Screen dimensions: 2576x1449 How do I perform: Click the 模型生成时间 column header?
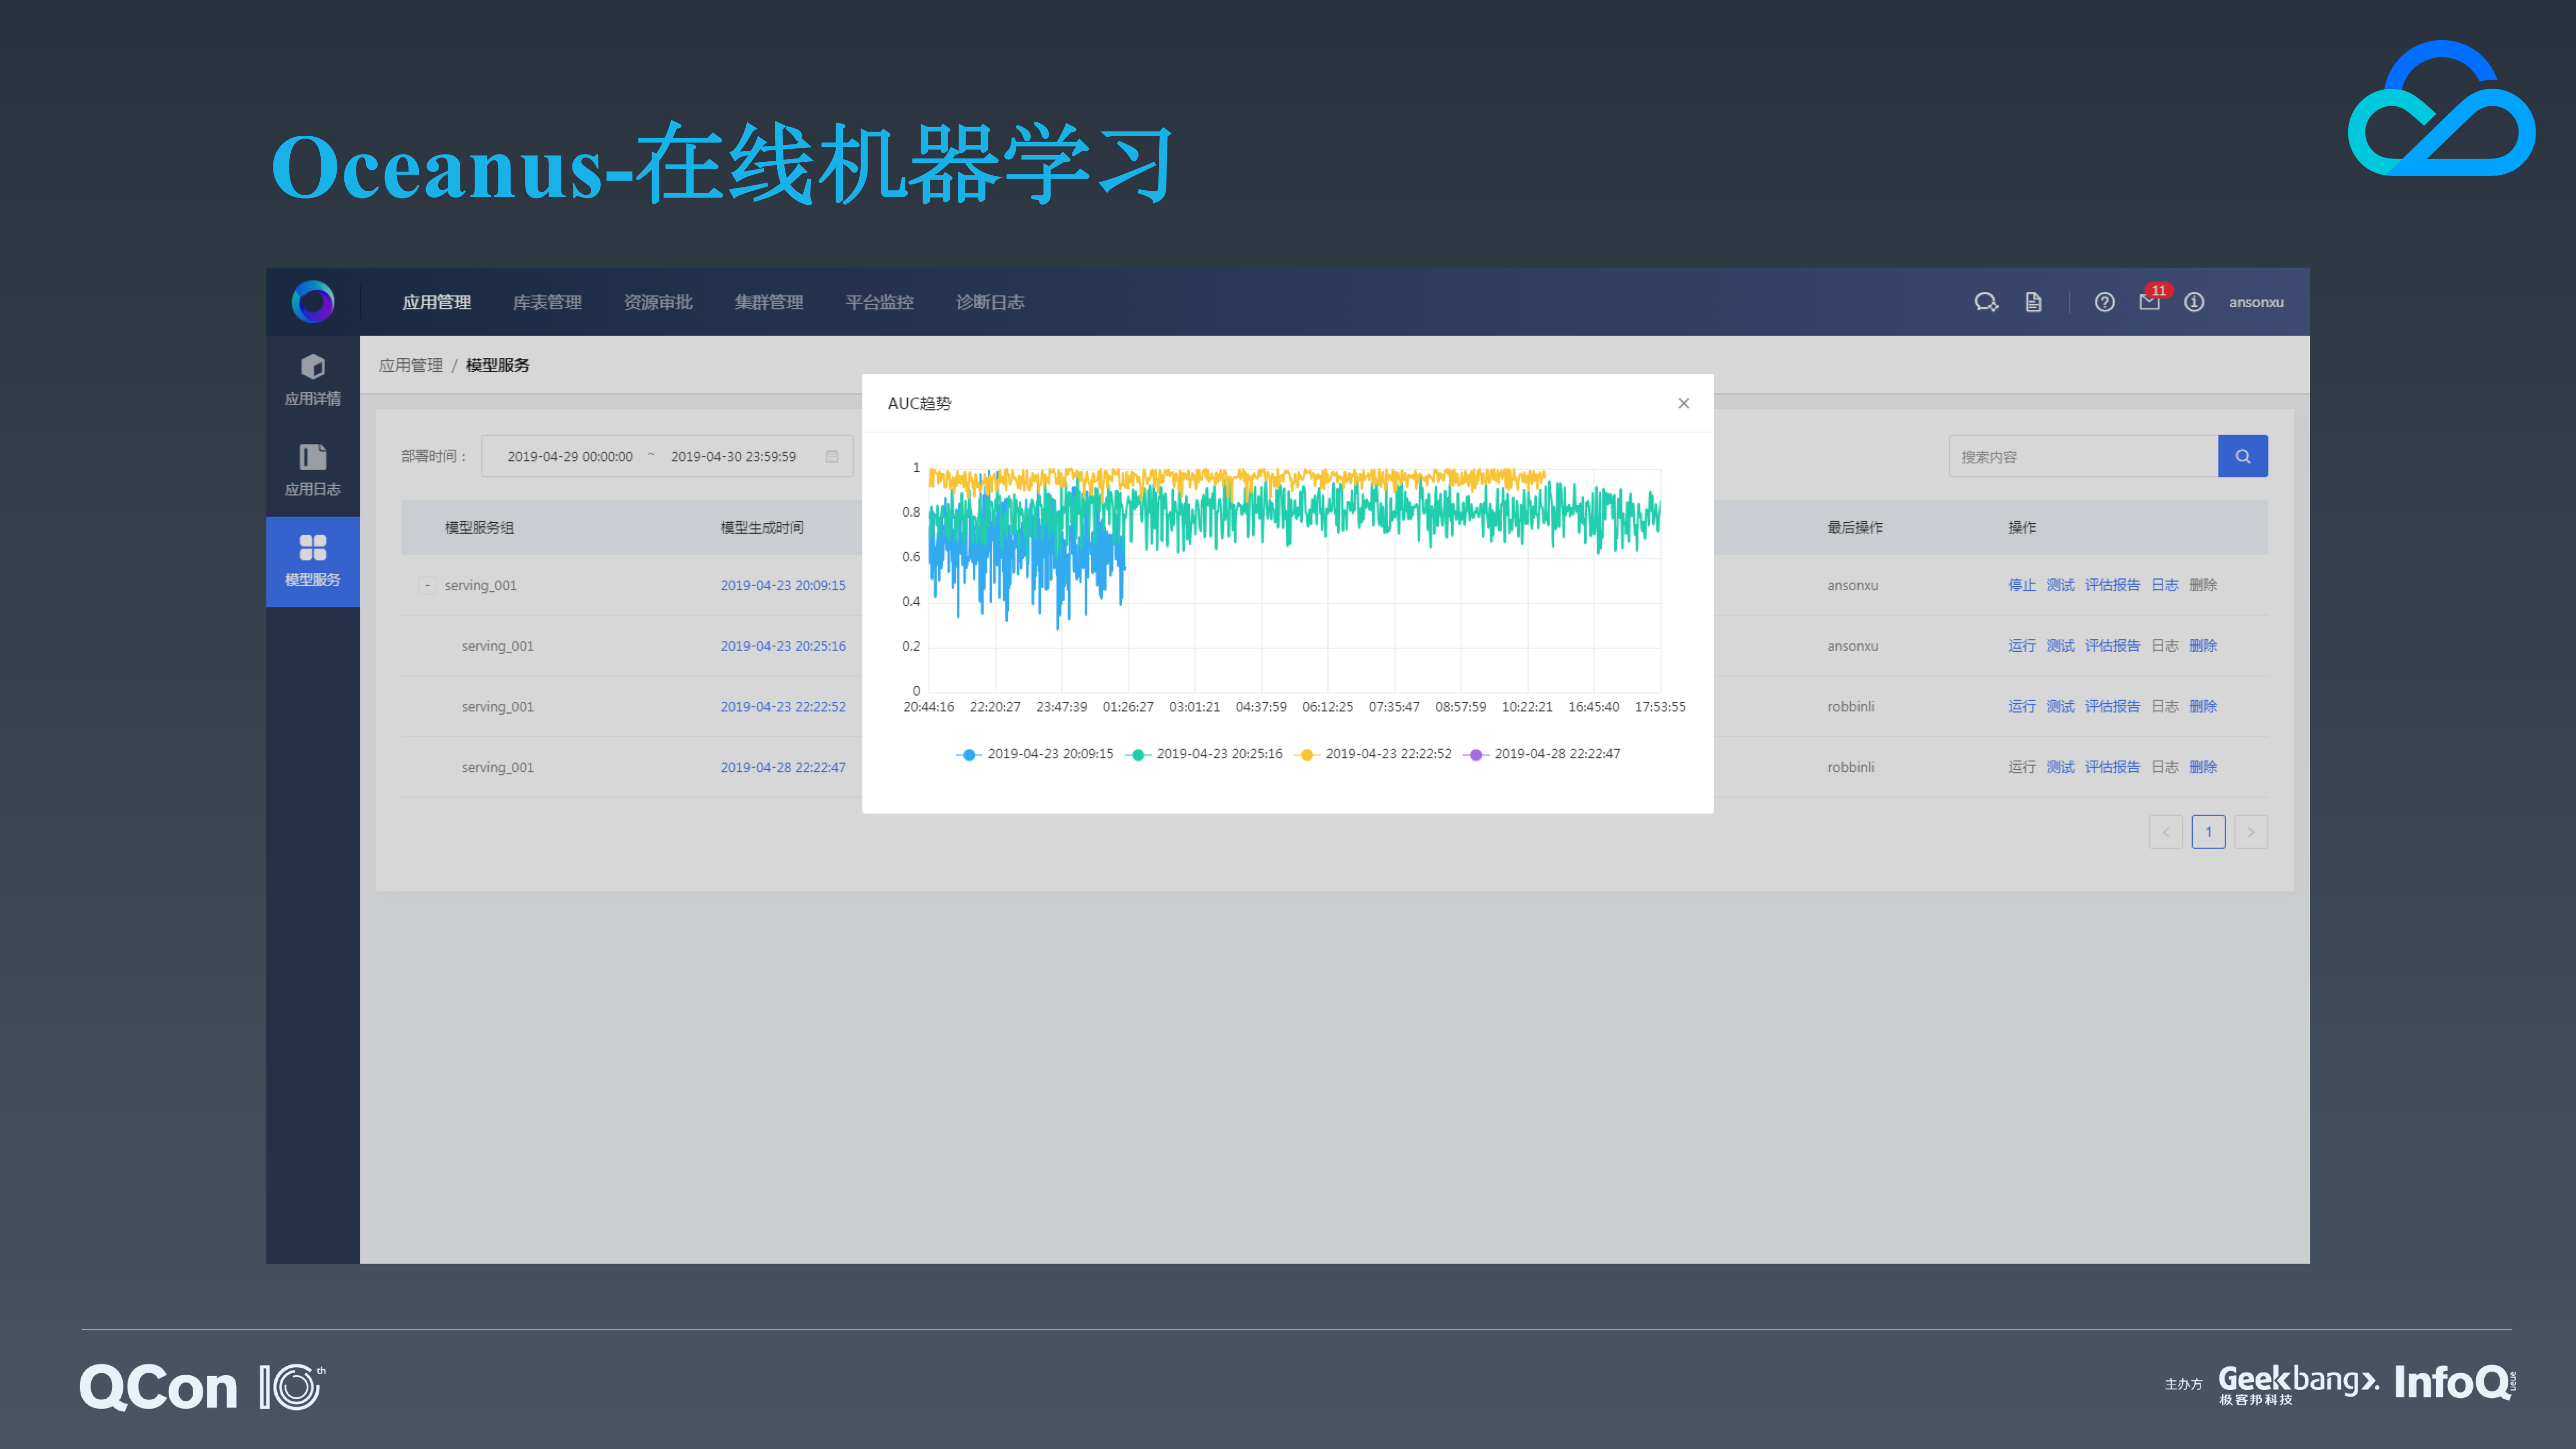762,527
